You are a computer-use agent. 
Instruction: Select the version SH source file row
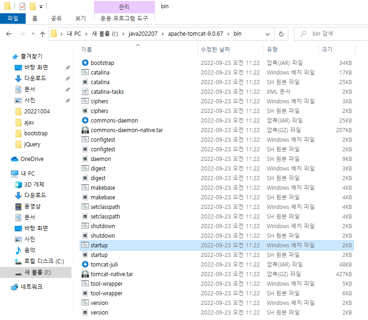(217, 312)
